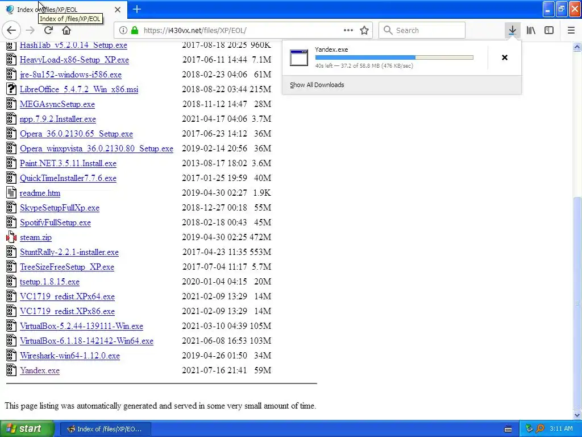Click SpotifyFullSetup.exe link
Screen dimensions: 582x437
click(x=55, y=222)
